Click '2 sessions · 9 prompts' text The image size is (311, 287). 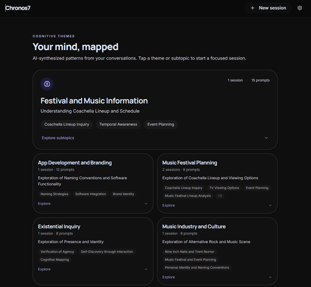point(181,170)
